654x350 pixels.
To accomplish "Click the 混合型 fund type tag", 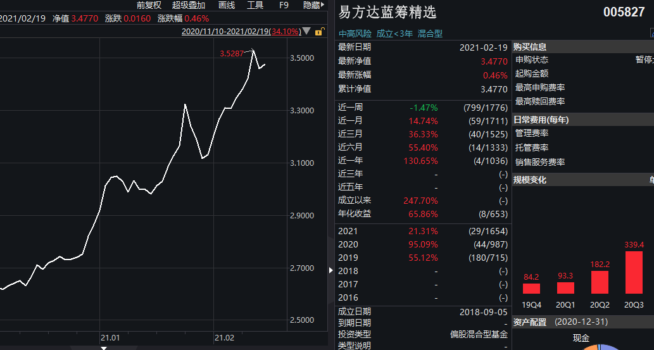I will [430, 34].
